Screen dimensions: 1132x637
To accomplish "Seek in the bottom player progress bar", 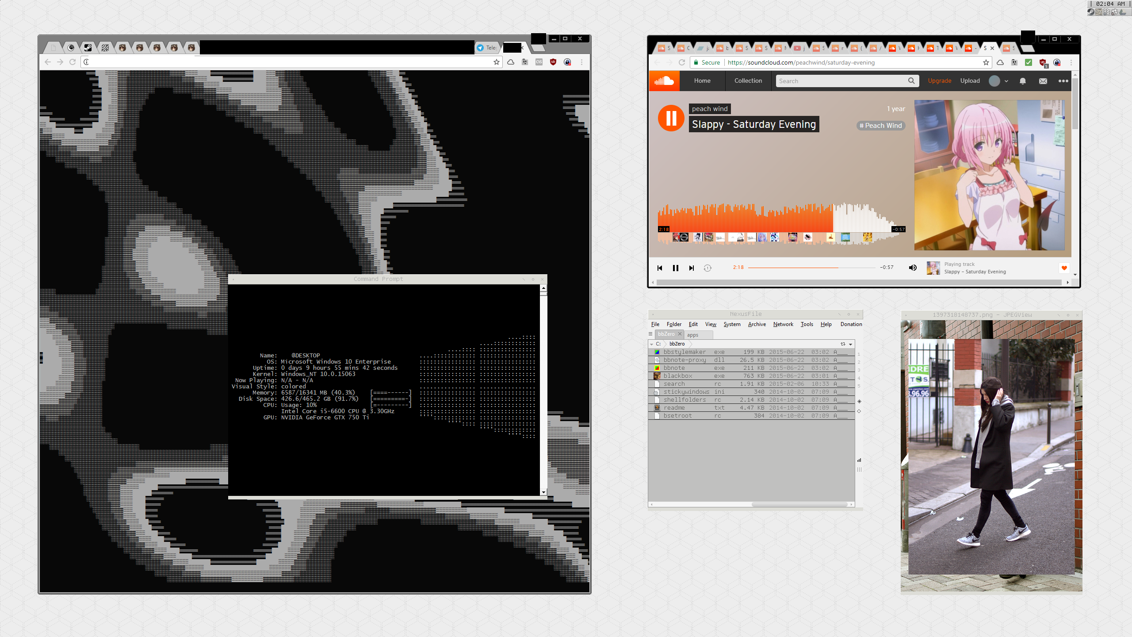I will click(811, 268).
